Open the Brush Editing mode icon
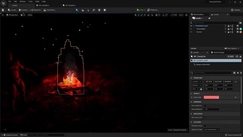 click(105, 10)
